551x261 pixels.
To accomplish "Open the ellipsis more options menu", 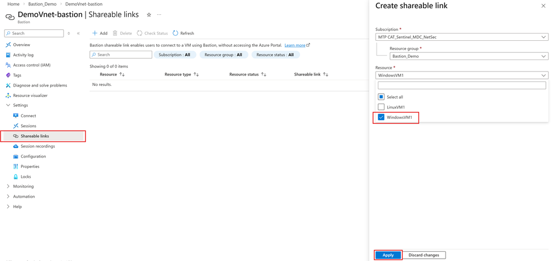I will pos(159,15).
